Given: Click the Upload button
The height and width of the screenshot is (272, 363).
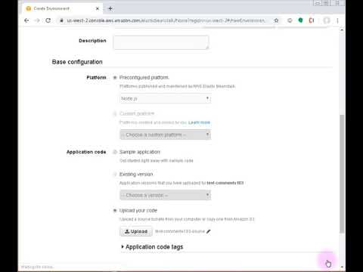Looking at the screenshot, I should pyautogui.click(x=136, y=231).
